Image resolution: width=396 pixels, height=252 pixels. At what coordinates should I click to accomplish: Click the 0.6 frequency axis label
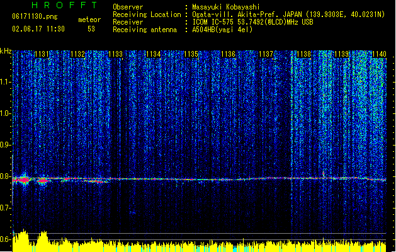6,239
